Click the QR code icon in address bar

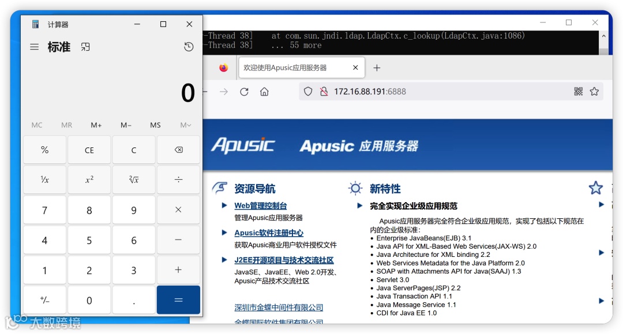pos(579,92)
